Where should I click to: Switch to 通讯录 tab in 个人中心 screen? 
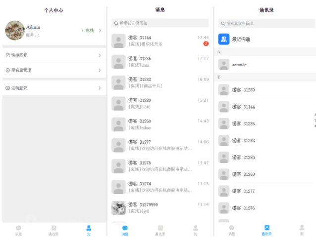coord(53,230)
